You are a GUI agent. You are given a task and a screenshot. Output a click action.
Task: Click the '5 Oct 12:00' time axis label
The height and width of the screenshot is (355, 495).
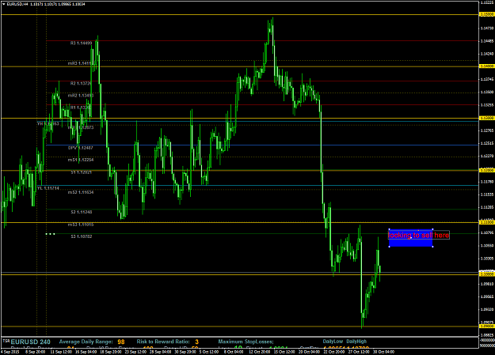click(x=209, y=352)
